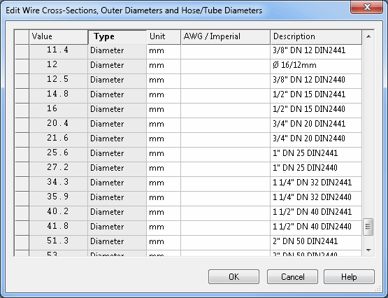Click the scroll down arrow

tap(368, 250)
